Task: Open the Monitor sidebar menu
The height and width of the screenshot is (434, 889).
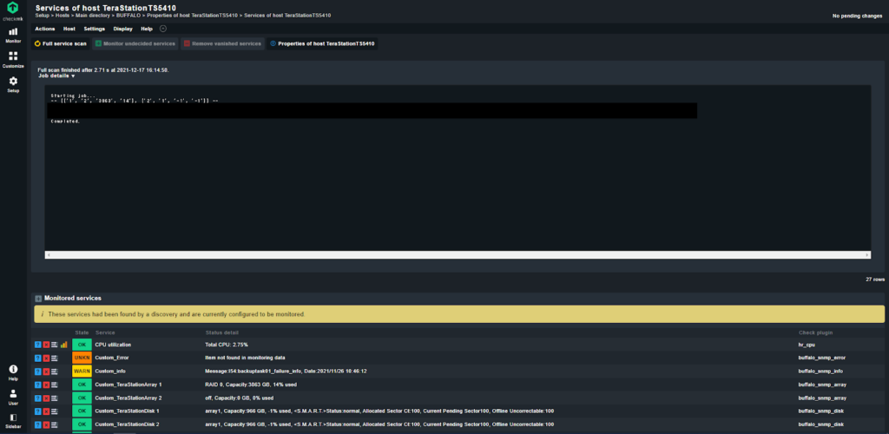Action: (x=13, y=35)
